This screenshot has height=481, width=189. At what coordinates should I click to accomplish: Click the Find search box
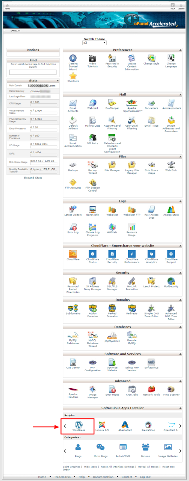(x=33, y=72)
